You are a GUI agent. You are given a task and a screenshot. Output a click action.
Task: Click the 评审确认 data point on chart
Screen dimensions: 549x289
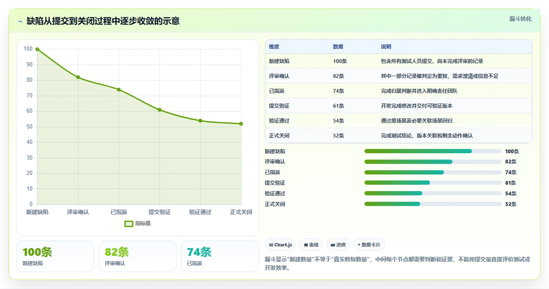pyautogui.click(x=78, y=77)
